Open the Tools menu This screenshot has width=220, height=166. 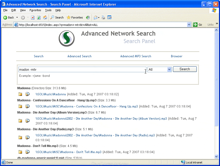click(48, 10)
